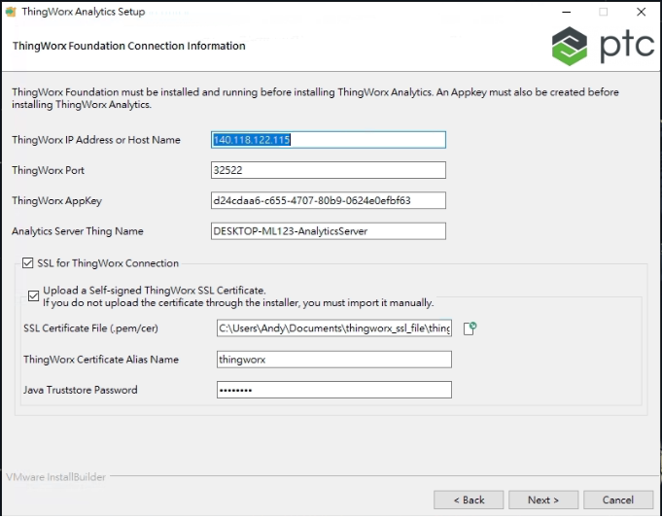Click into the ThingWorx Port field
This screenshot has height=518, width=662.
[x=328, y=170]
